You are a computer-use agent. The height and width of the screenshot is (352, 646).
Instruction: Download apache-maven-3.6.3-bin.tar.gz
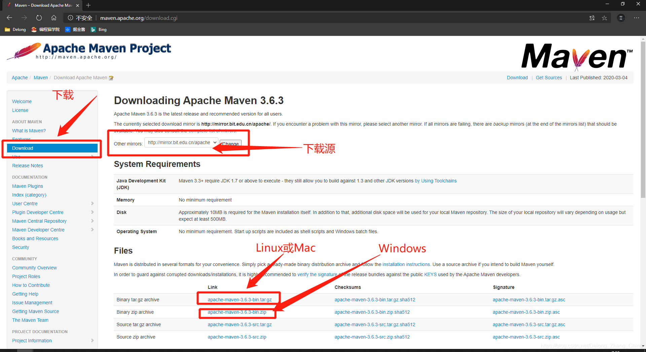point(240,300)
